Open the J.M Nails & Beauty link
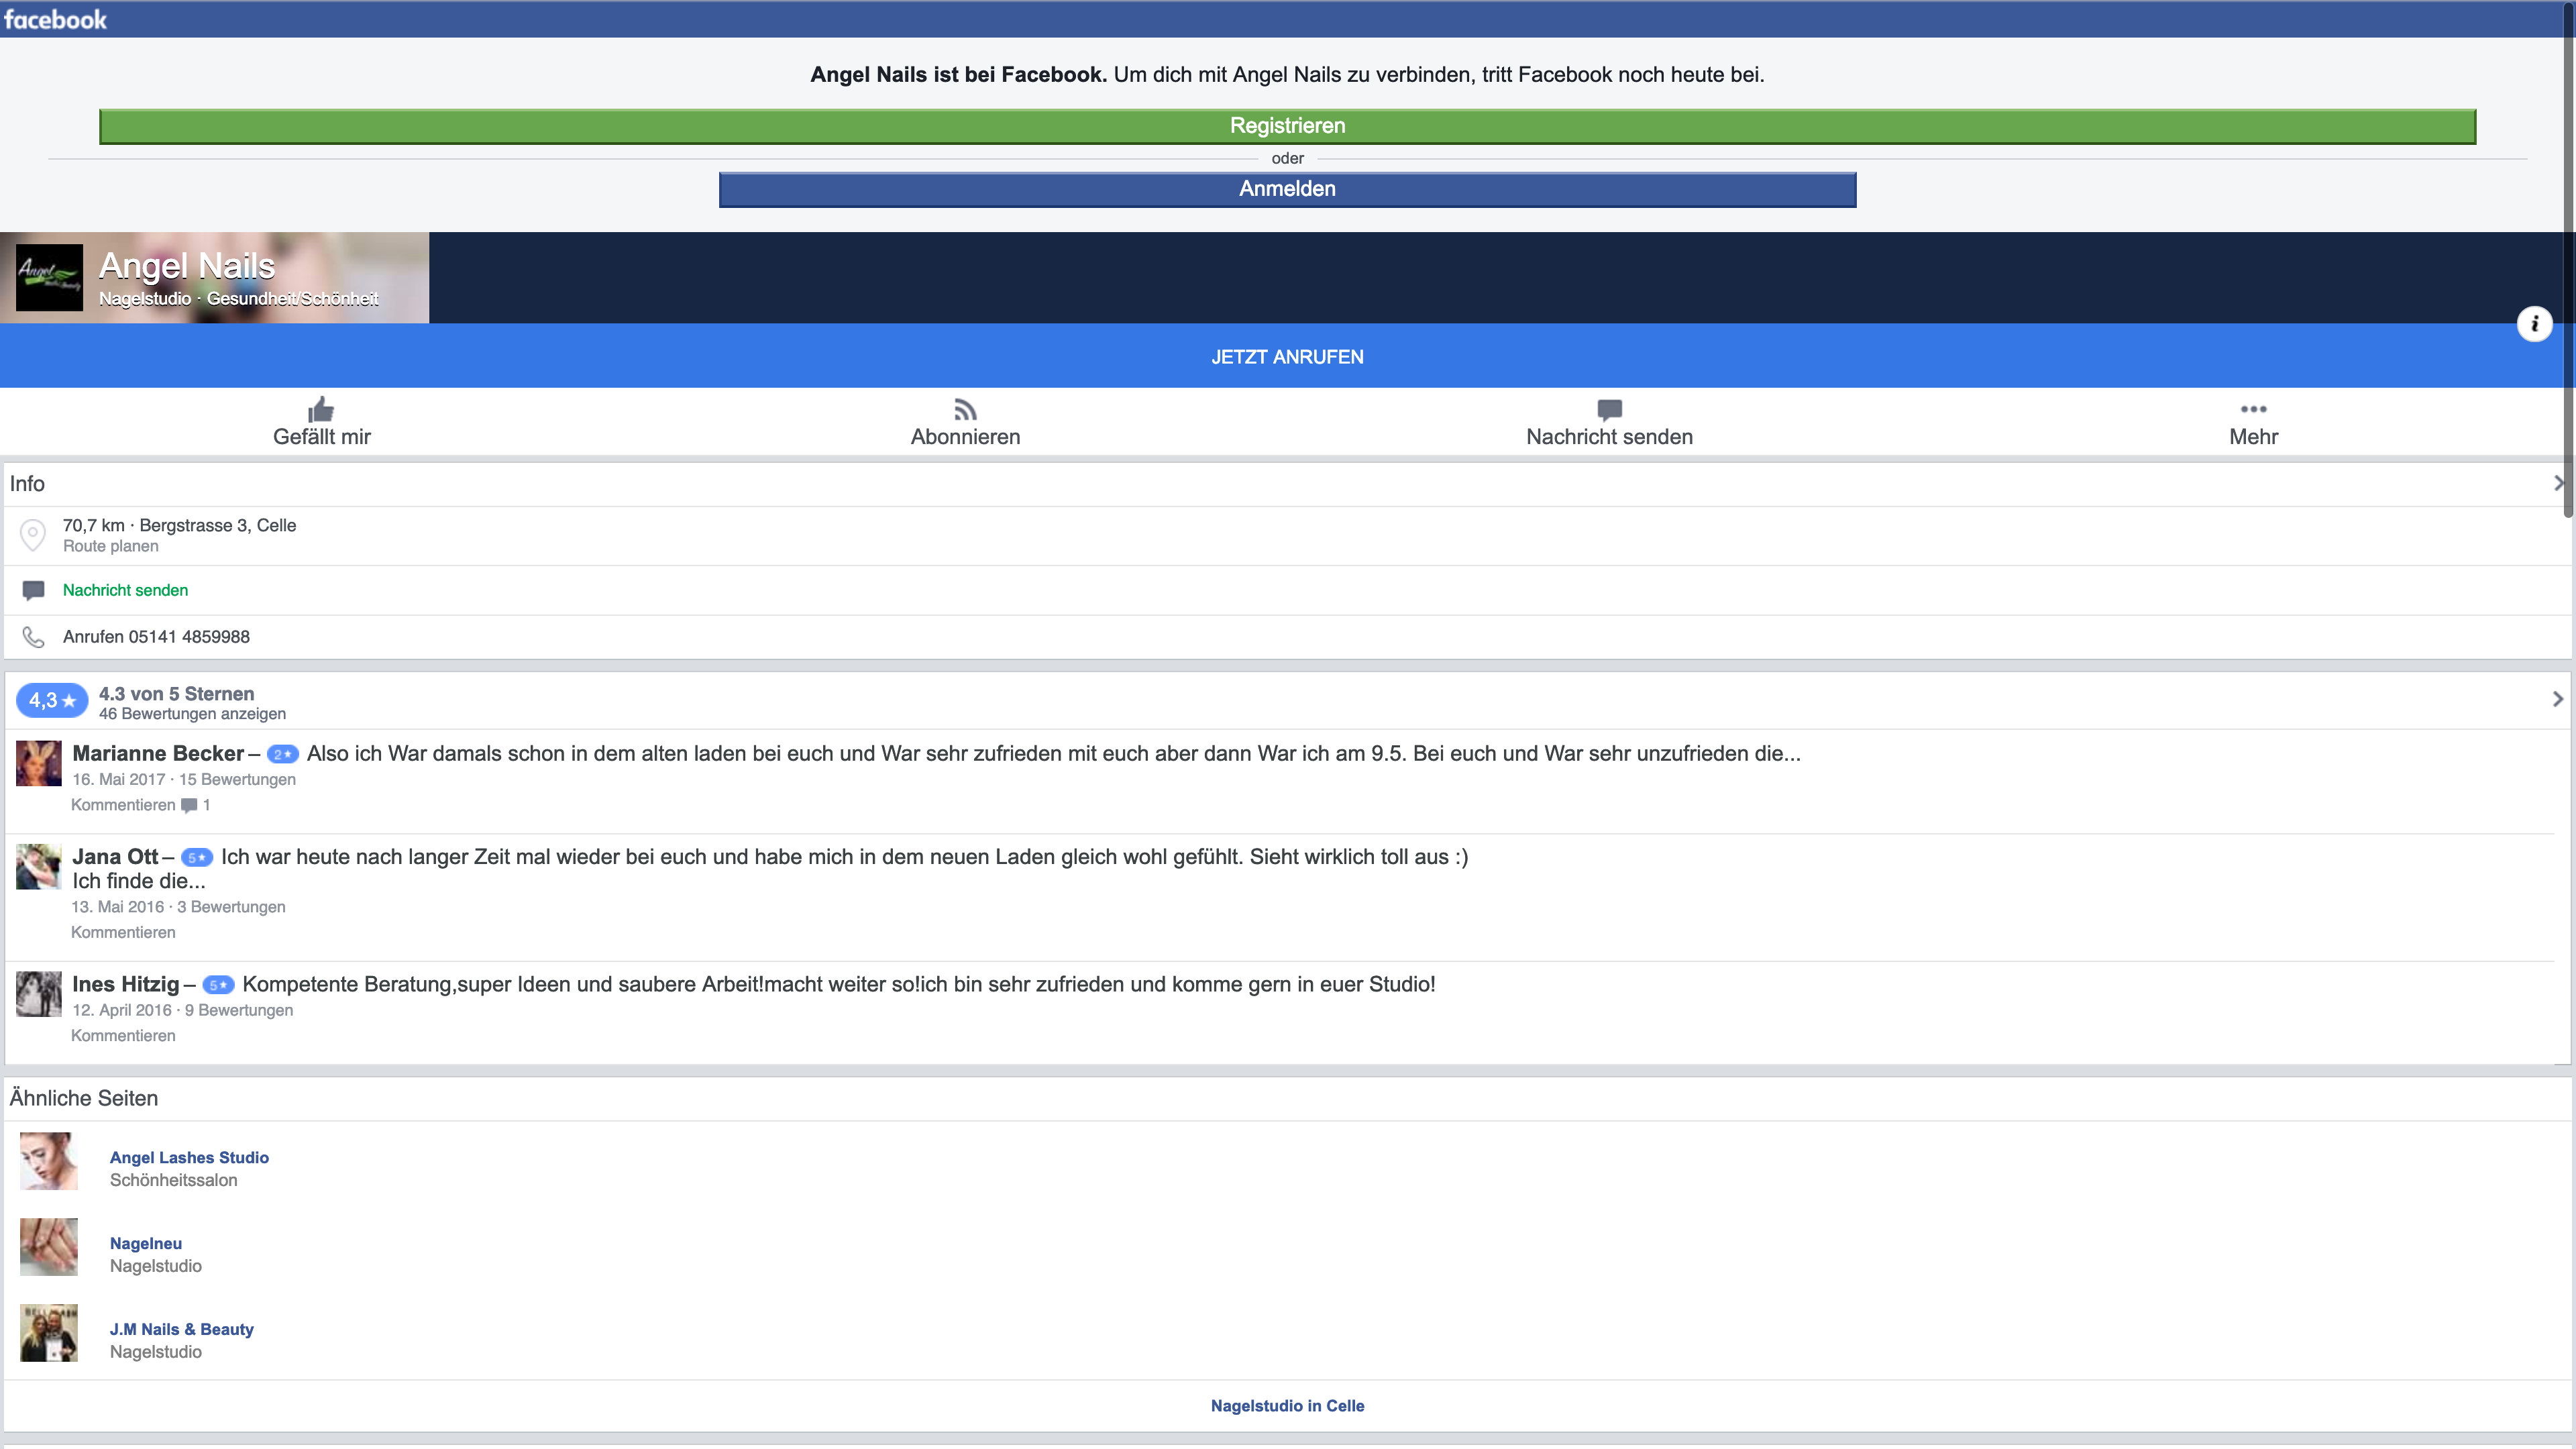 (182, 1330)
